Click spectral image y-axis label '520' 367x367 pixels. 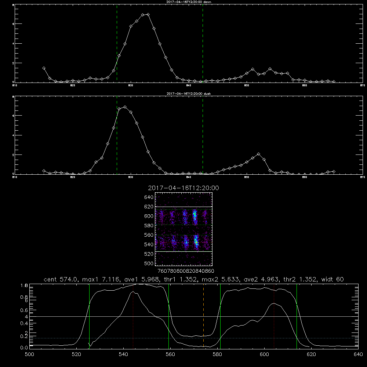pyautogui.click(x=149, y=254)
